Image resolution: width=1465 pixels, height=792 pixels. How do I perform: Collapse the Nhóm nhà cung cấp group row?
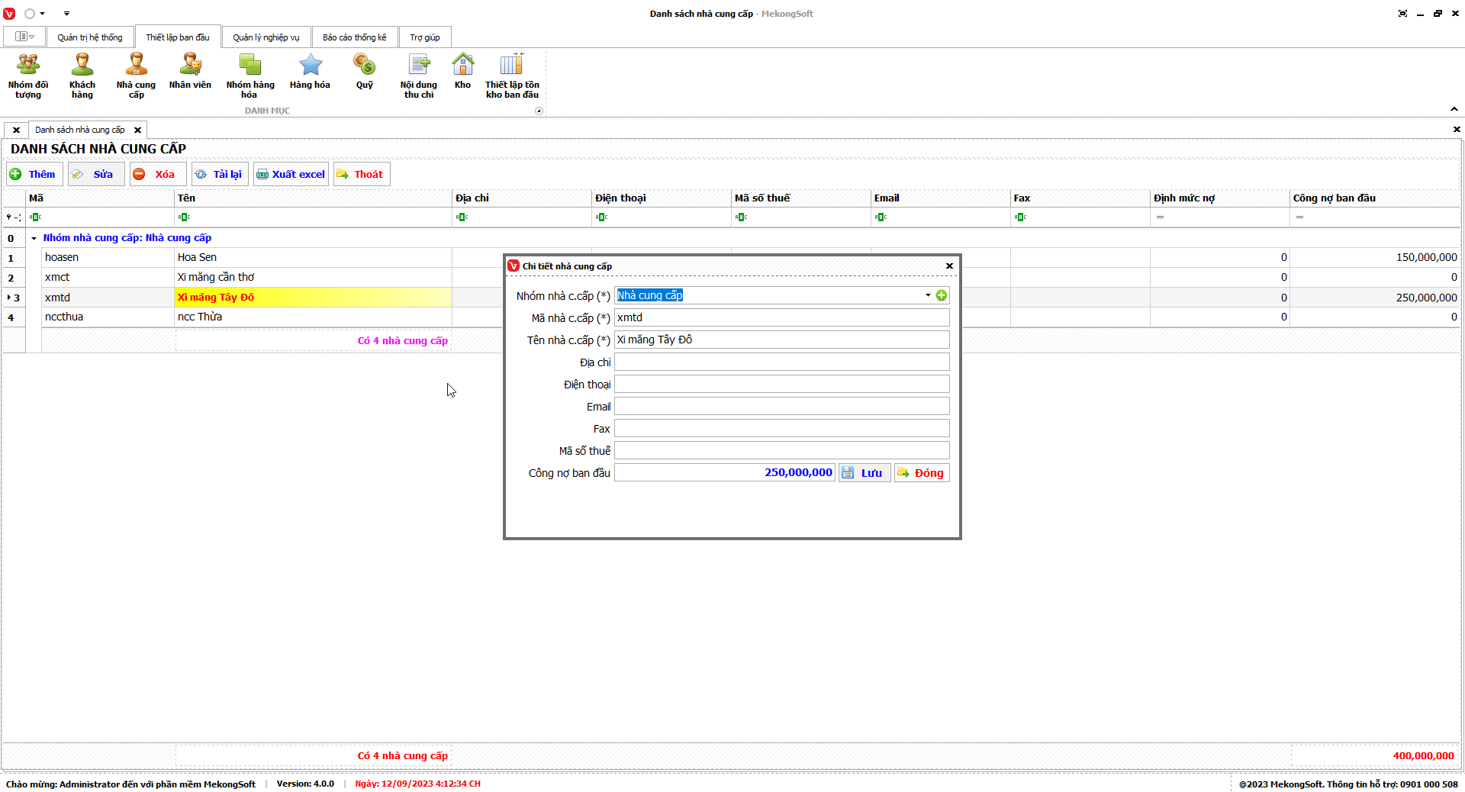coord(34,238)
